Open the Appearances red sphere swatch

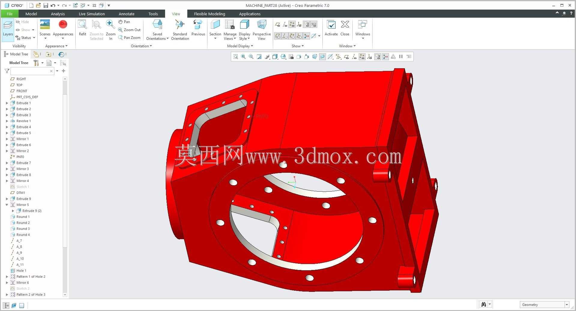(x=63, y=24)
